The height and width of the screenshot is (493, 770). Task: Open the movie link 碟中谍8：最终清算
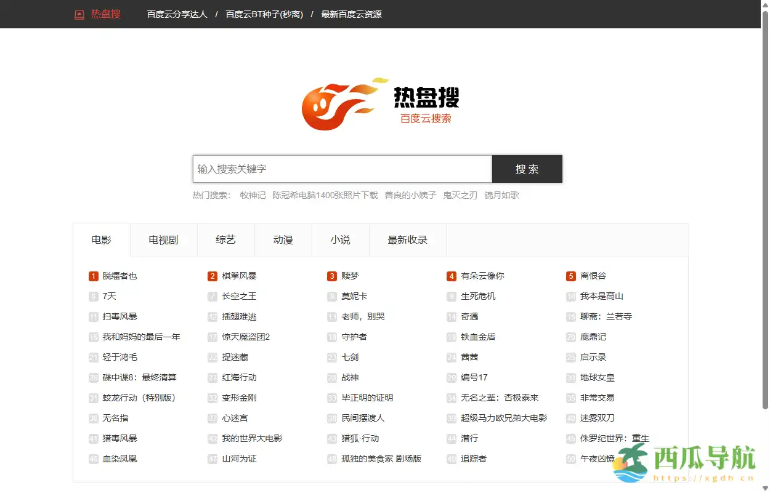tap(140, 377)
